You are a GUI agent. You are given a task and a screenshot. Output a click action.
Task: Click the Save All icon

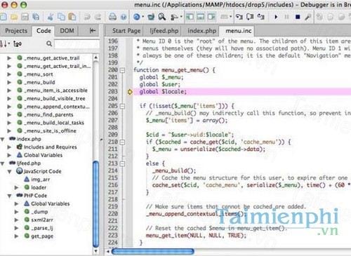tap(36, 17)
